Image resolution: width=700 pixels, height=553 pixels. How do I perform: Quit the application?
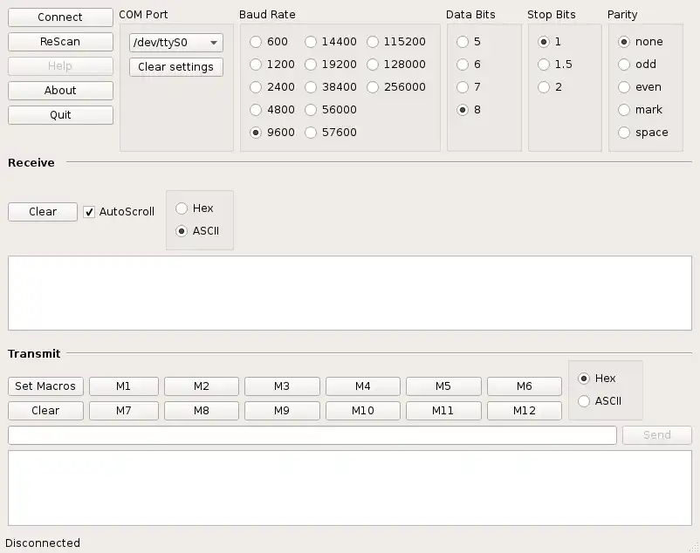tap(60, 115)
